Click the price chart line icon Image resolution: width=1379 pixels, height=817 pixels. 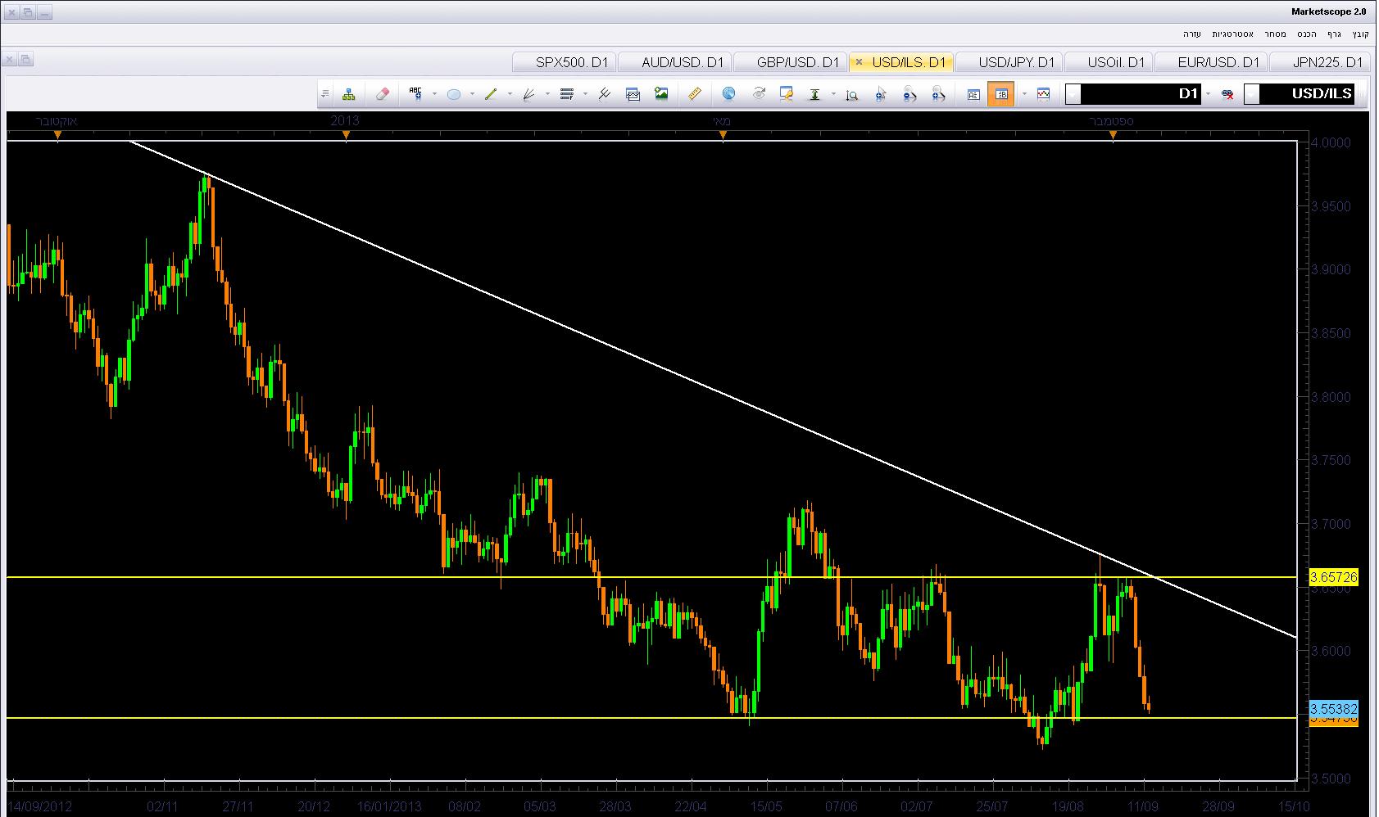[x=1043, y=94]
